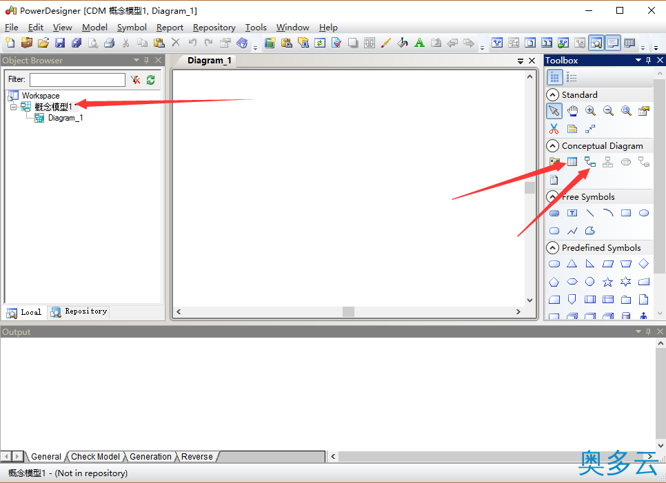Switch to the Reverse output tab

[197, 457]
